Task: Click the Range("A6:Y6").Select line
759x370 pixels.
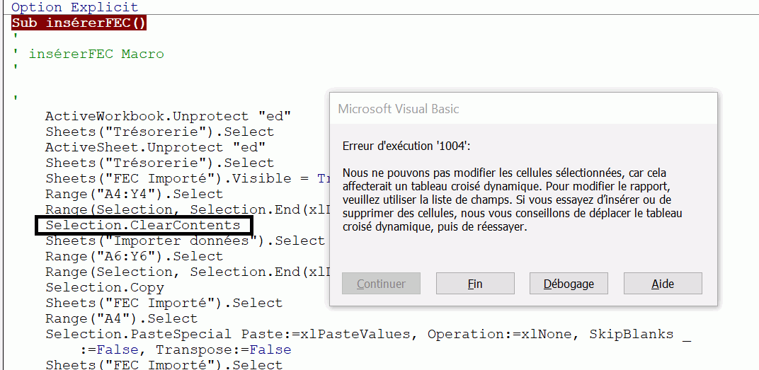Action: tap(134, 256)
